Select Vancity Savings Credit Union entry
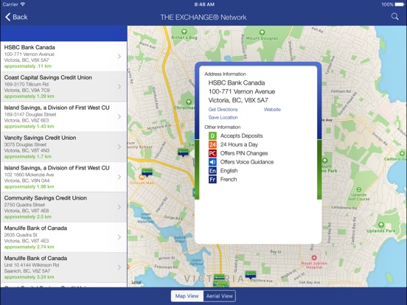407x305 pixels. click(x=63, y=147)
